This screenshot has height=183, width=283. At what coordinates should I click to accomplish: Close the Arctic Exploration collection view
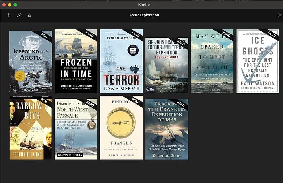279,15
